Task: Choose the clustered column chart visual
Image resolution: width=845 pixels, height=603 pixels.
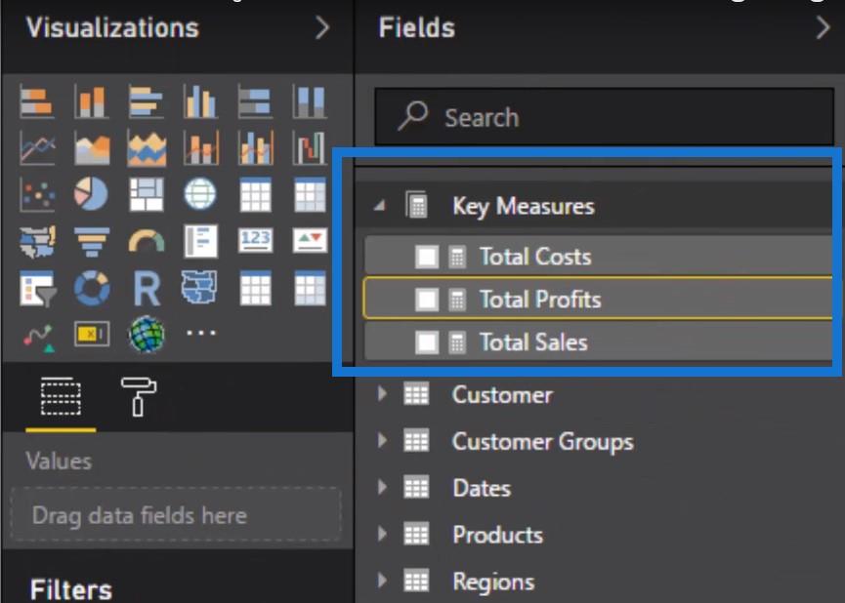Action: tap(200, 101)
